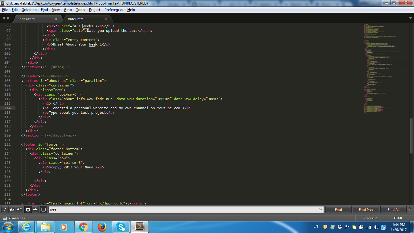Close the find panel with the x
414x233 pixels.
coord(410,208)
